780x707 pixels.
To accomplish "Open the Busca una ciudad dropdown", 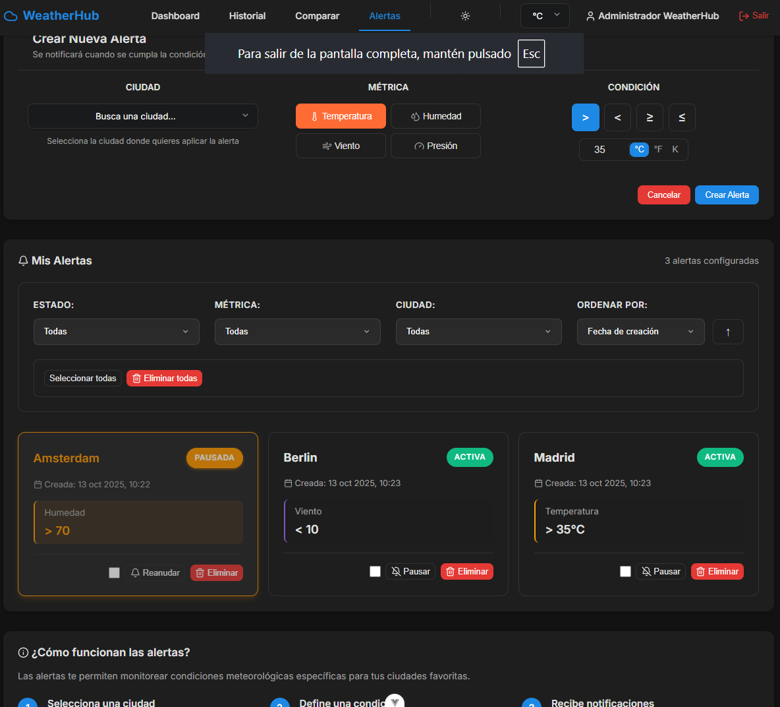I will tap(142, 116).
